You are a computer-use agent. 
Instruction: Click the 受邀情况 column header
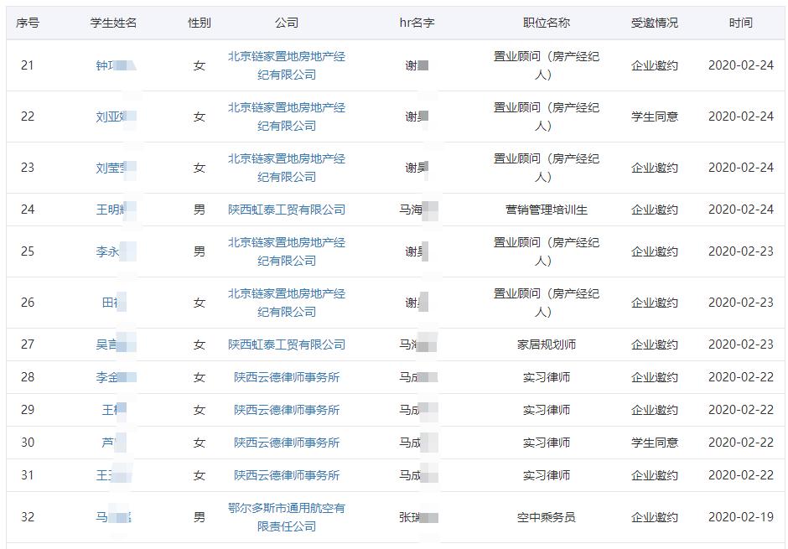point(654,23)
